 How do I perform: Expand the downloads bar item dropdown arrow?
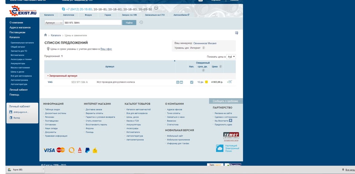tap(43, 169)
